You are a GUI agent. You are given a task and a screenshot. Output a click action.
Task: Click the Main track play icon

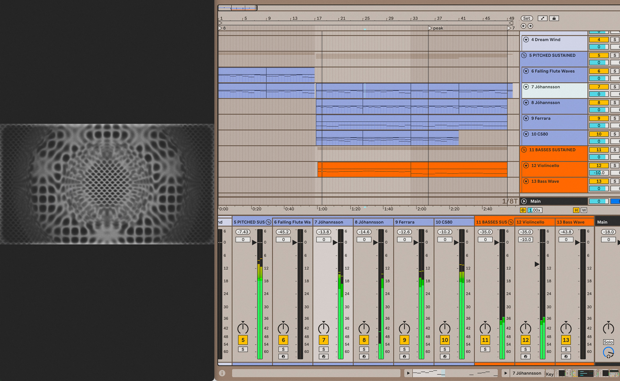click(524, 201)
